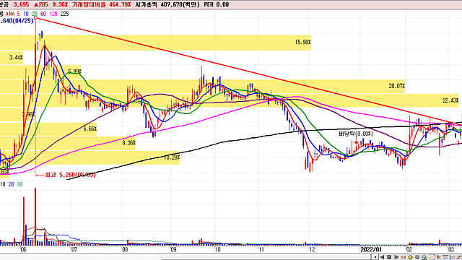
Task: Click the MA 5 legend label
Action: [14, 14]
